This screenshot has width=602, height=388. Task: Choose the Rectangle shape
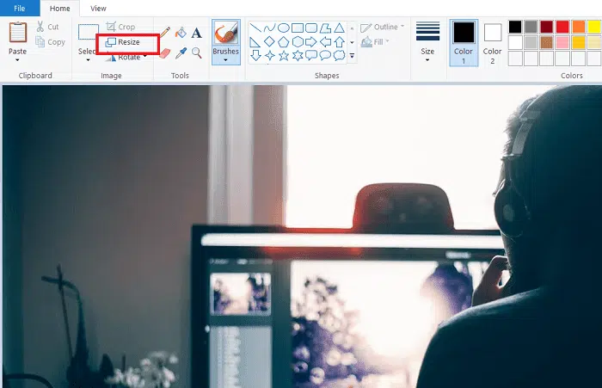pyautogui.click(x=298, y=28)
